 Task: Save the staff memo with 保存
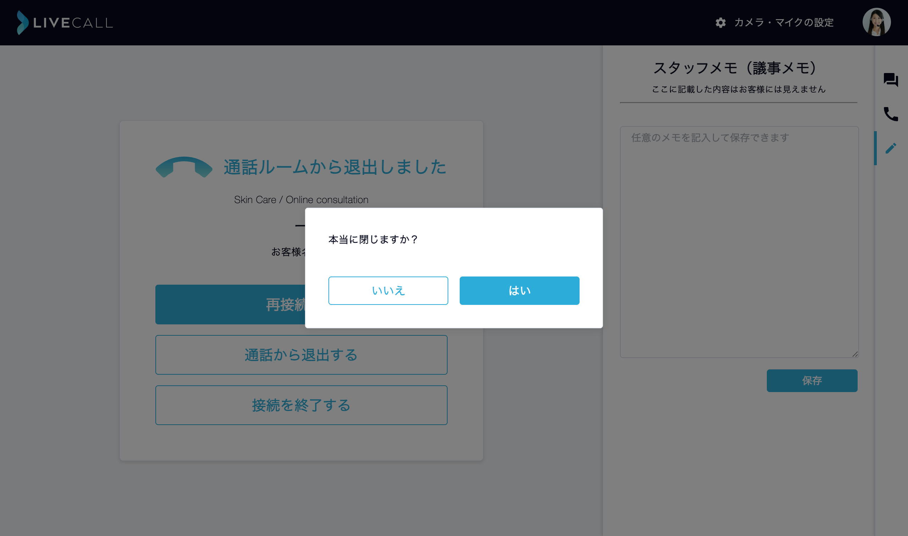point(812,380)
